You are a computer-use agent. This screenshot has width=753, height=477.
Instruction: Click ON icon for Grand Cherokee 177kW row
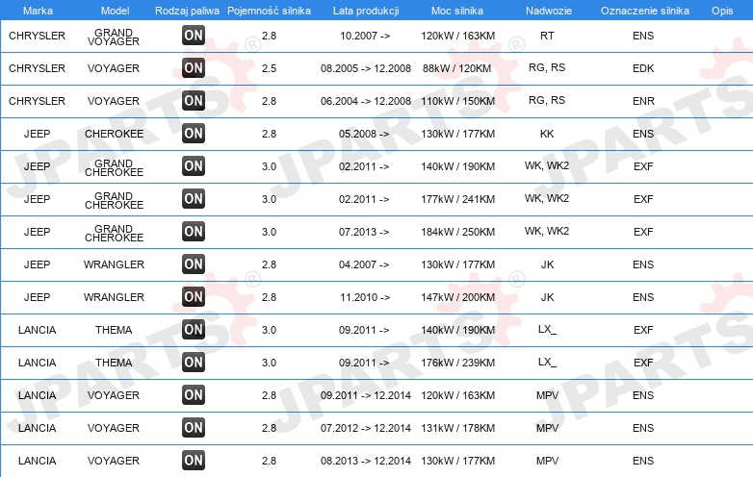194,198
